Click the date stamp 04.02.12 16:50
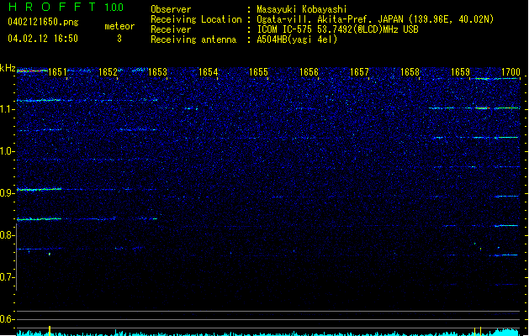Viewport: 529px width, 336px height. [43, 39]
